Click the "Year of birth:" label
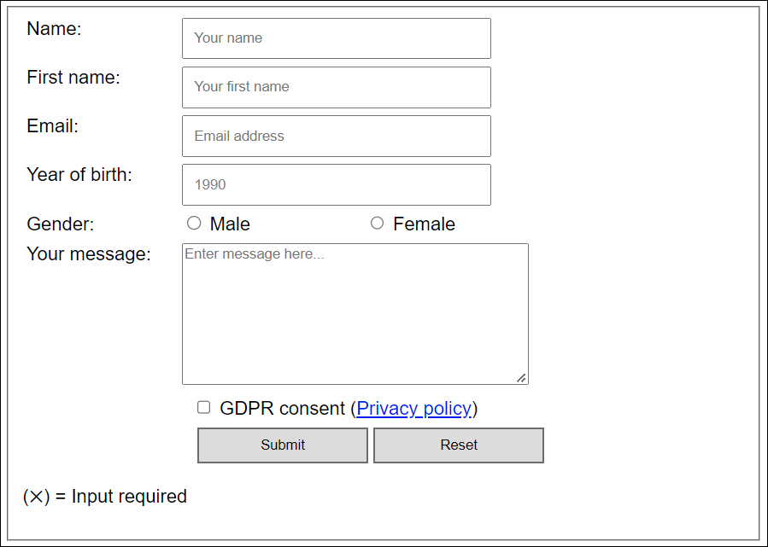The height and width of the screenshot is (547, 768). point(79,175)
